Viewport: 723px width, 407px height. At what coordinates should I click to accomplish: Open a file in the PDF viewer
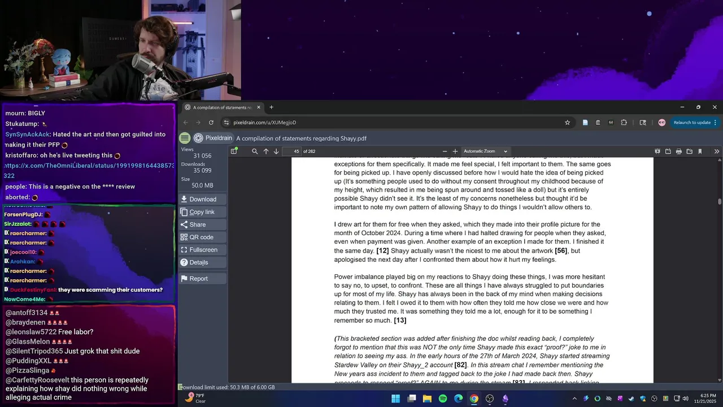(668, 151)
